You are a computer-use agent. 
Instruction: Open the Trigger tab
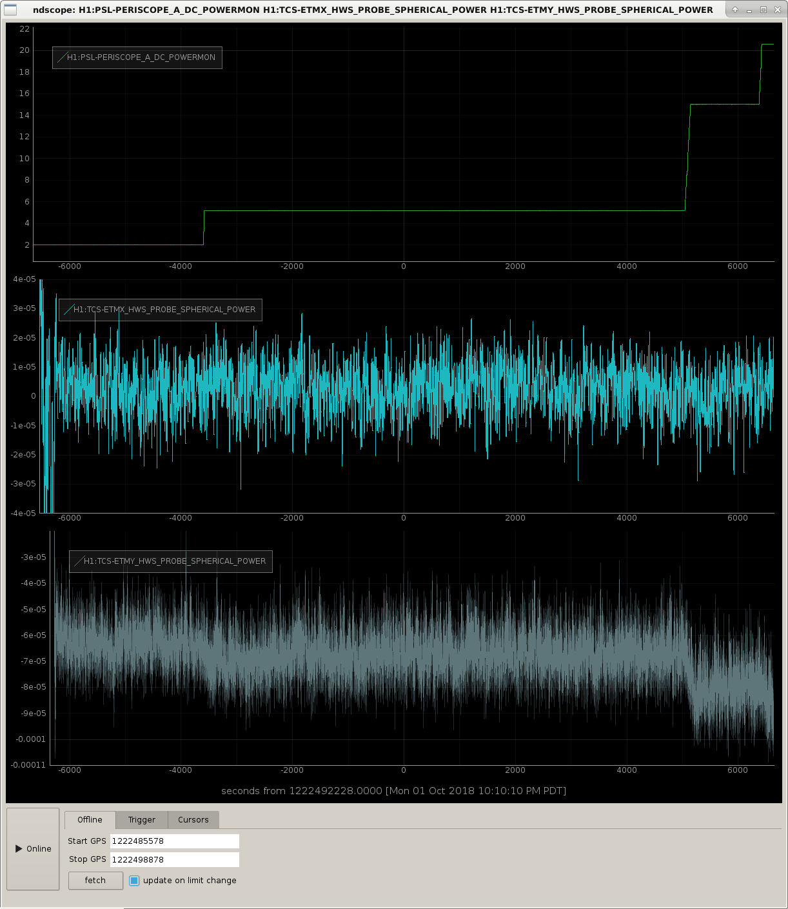[142, 820]
